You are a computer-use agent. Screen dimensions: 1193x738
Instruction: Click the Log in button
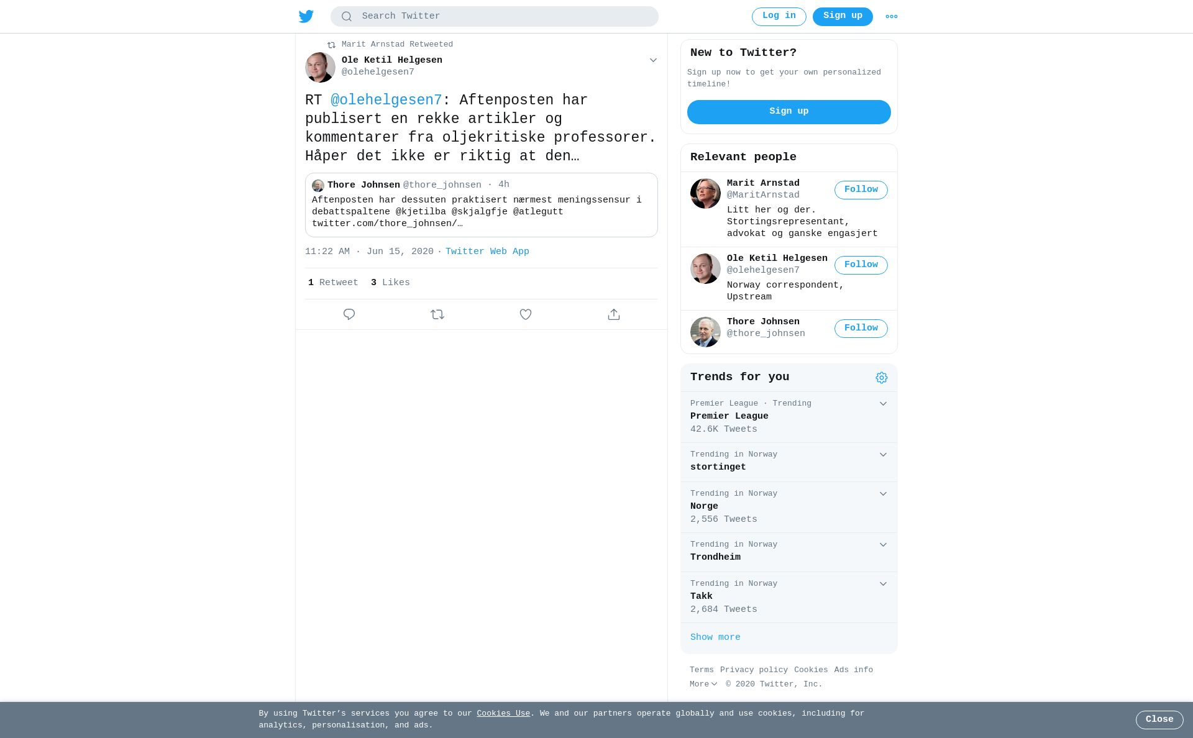[779, 17]
